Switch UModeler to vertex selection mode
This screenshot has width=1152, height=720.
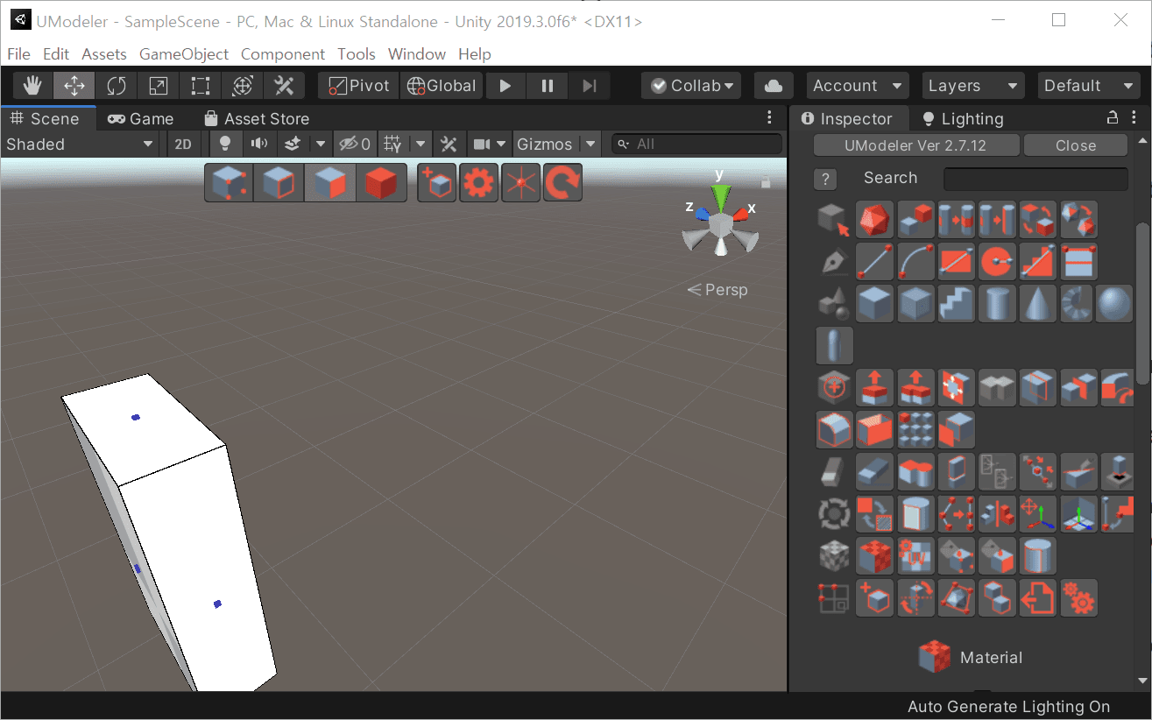pyautogui.click(x=230, y=183)
